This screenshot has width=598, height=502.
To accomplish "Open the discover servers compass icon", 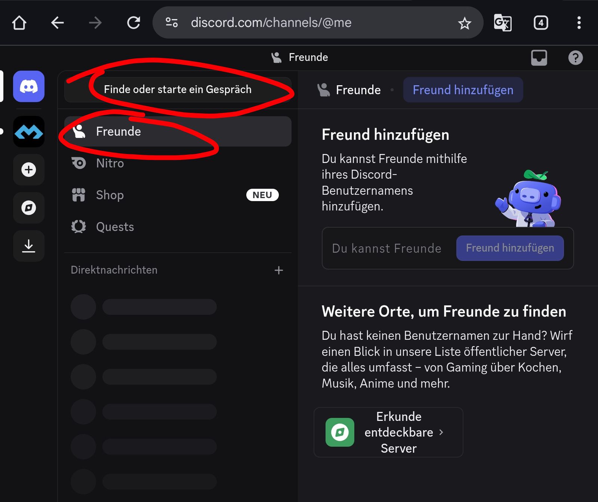I will 29,208.
